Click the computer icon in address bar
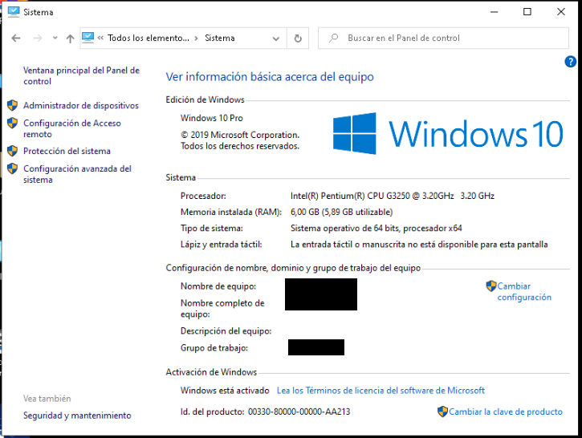This screenshot has height=438, width=582. pyautogui.click(x=88, y=38)
